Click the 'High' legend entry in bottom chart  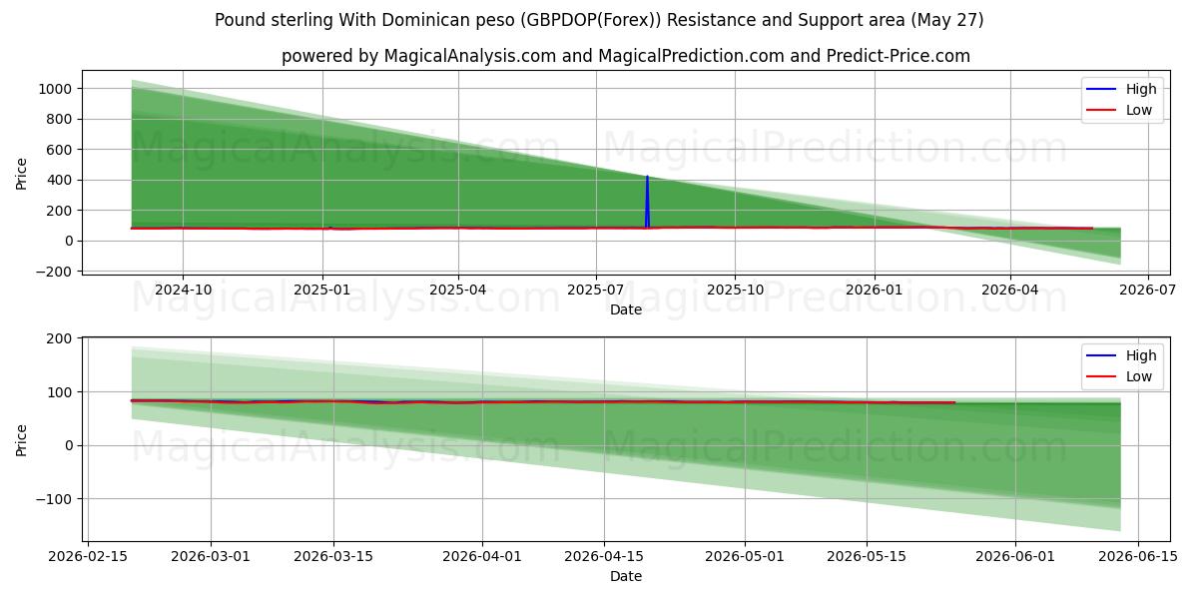1122,355
